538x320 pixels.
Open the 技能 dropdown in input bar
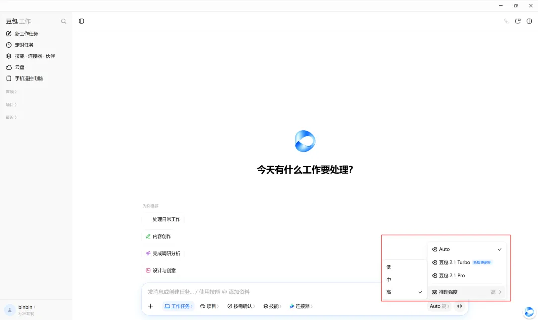(x=272, y=306)
